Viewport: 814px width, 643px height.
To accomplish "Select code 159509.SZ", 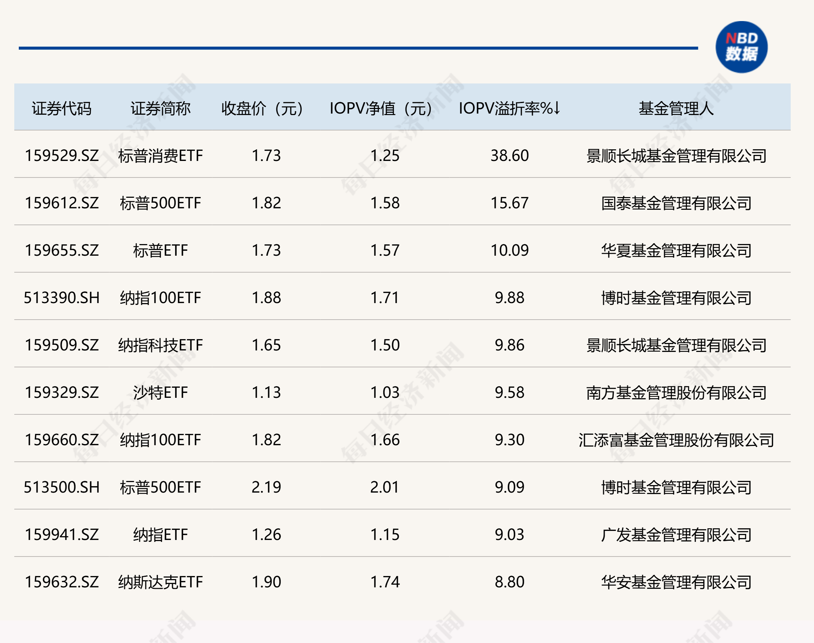I will tap(62, 345).
